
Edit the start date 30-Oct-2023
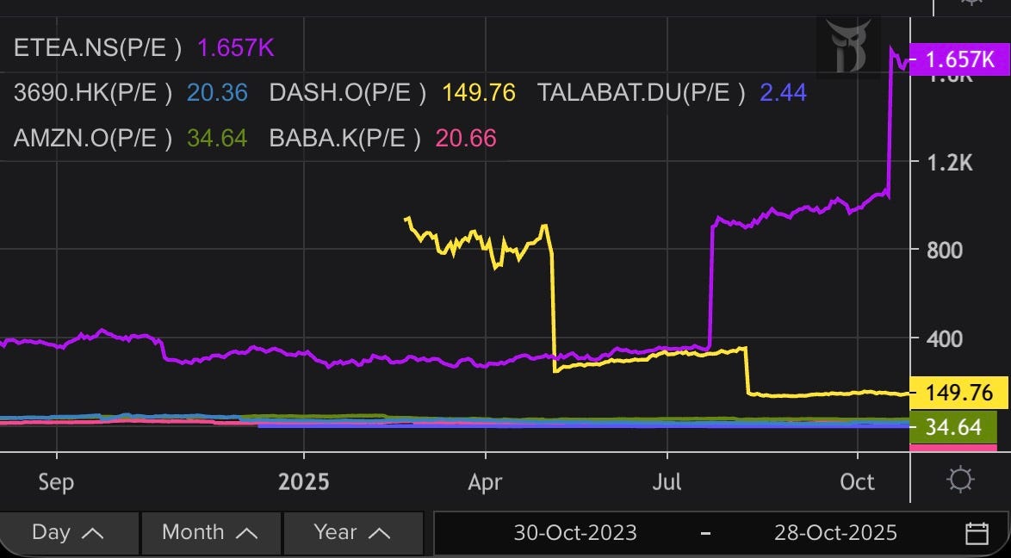[x=575, y=533]
